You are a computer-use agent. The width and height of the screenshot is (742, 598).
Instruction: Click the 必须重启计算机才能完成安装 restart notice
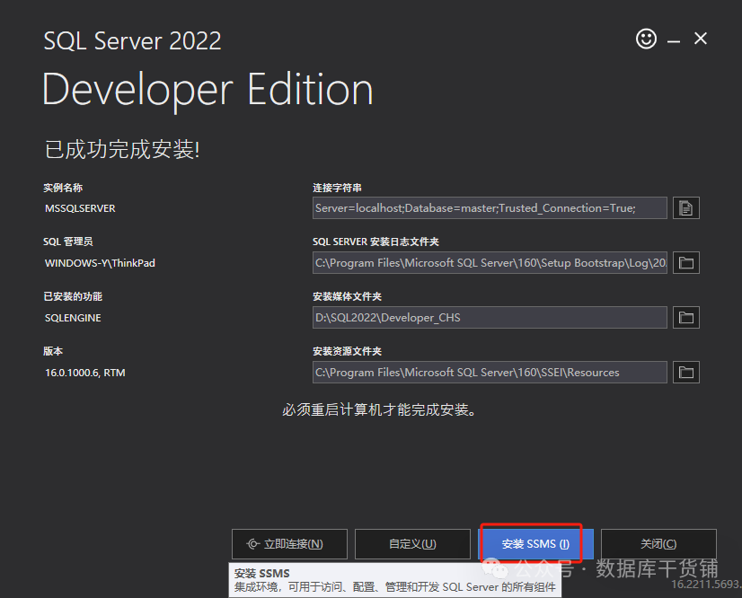pos(379,409)
